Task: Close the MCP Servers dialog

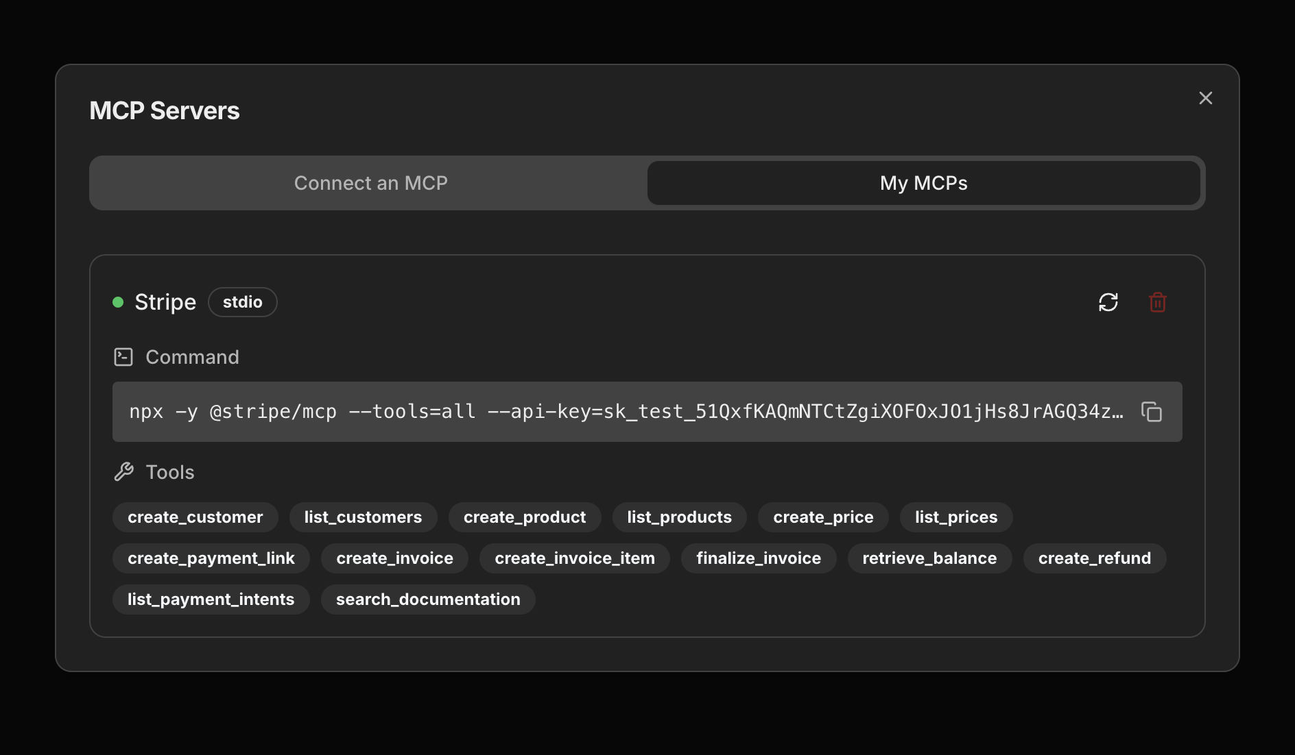Action: (x=1205, y=98)
